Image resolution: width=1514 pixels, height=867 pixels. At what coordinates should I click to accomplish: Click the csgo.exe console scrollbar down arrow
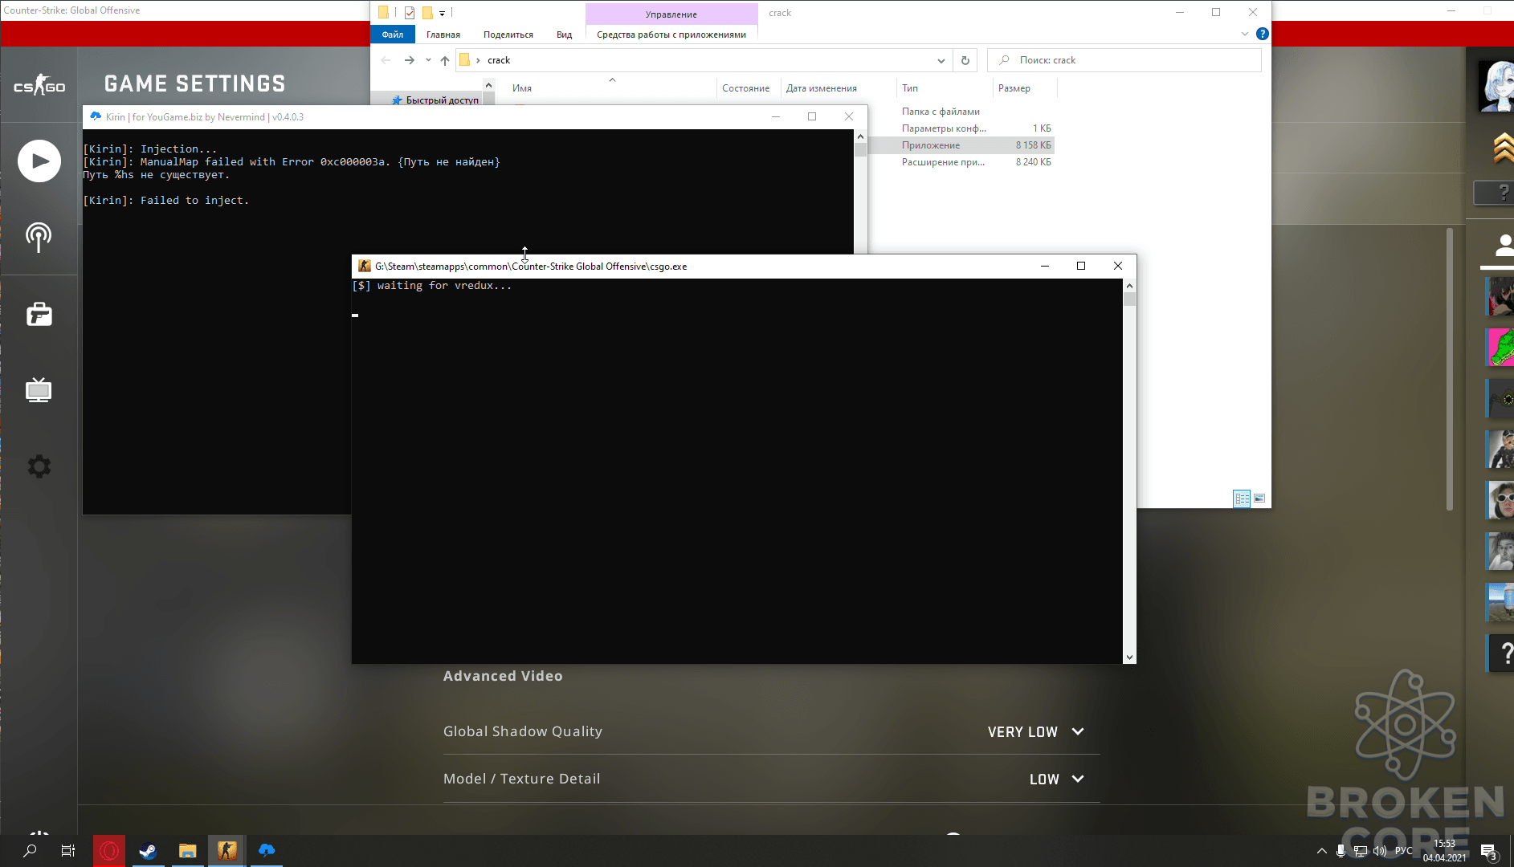point(1129,657)
